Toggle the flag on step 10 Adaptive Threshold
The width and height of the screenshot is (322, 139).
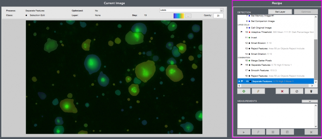[241, 32]
